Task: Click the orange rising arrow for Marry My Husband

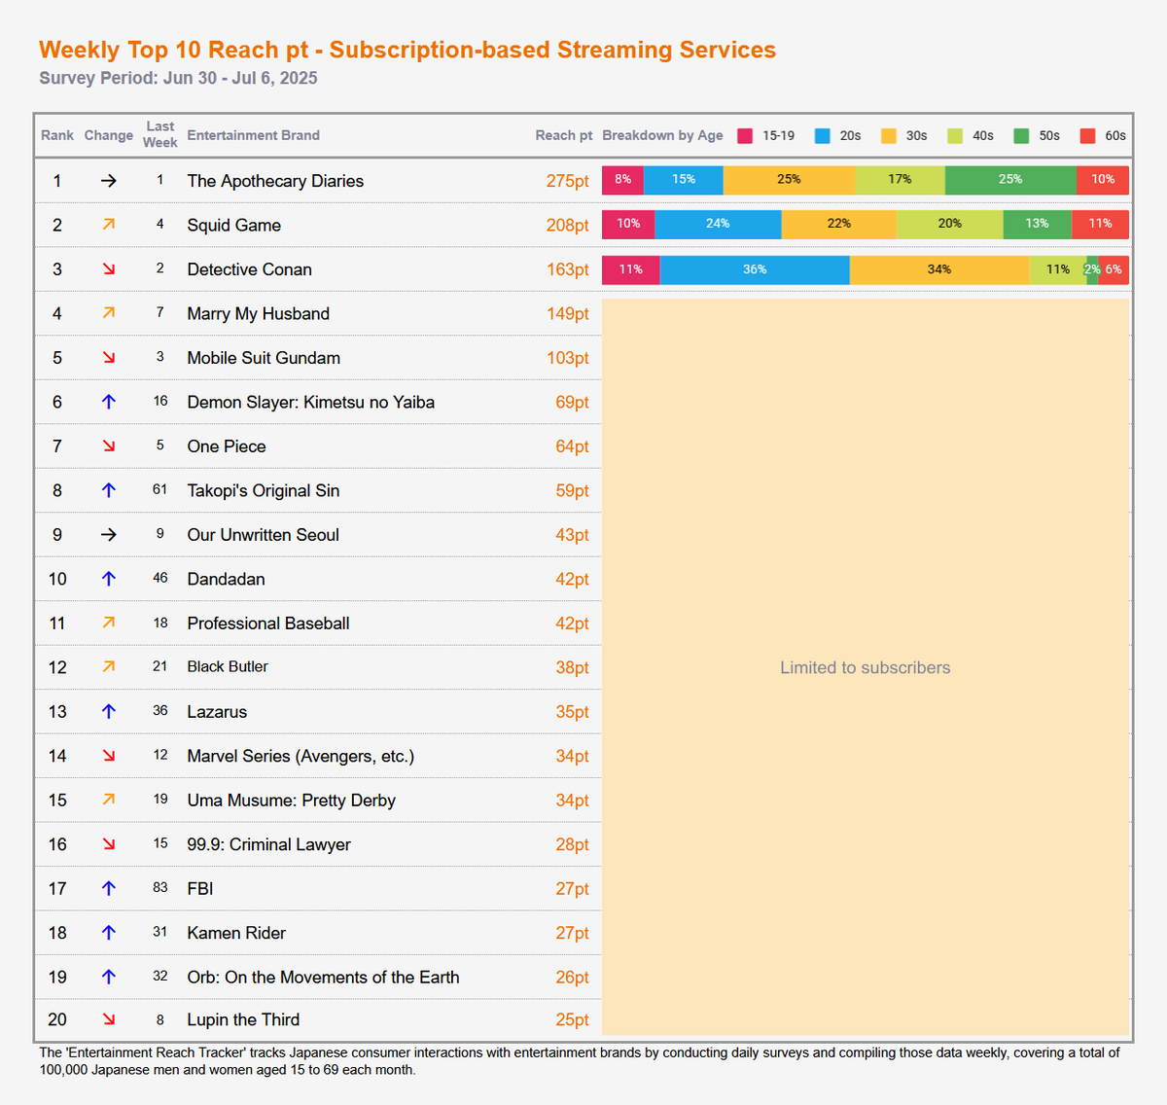Action: click(x=109, y=313)
